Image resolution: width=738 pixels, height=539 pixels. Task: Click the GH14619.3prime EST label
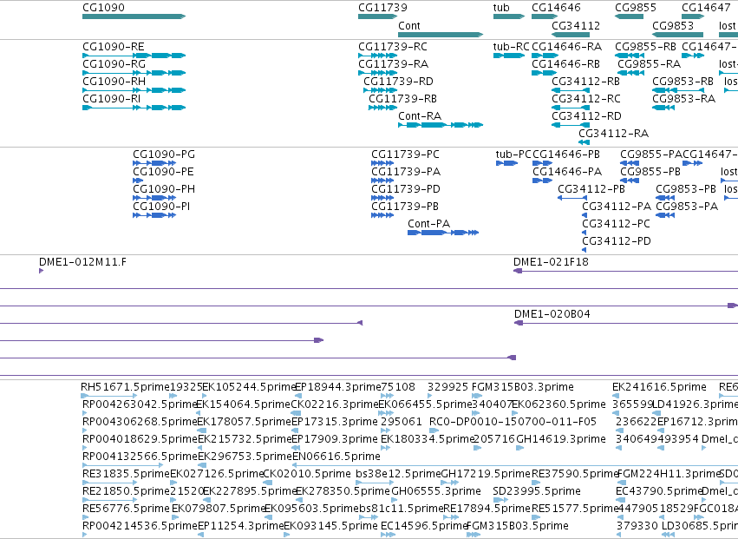561,439
